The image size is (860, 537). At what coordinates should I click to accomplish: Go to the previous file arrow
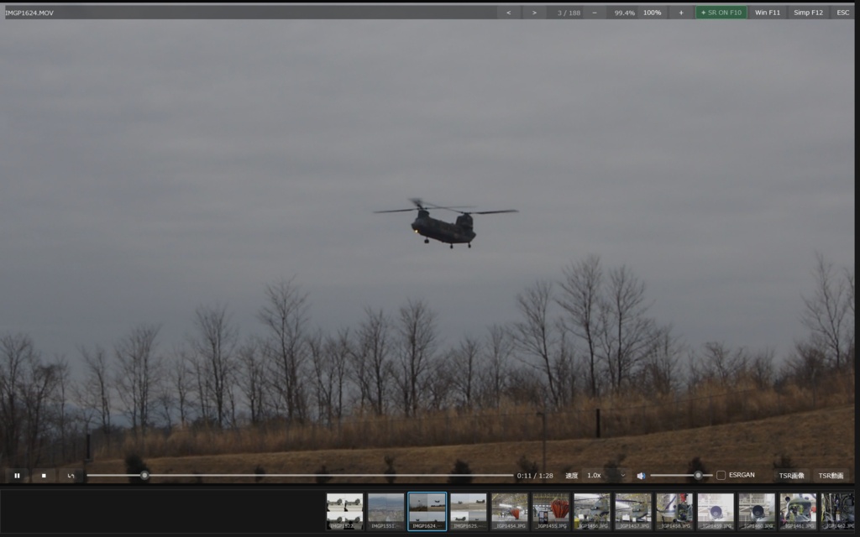[x=508, y=13]
